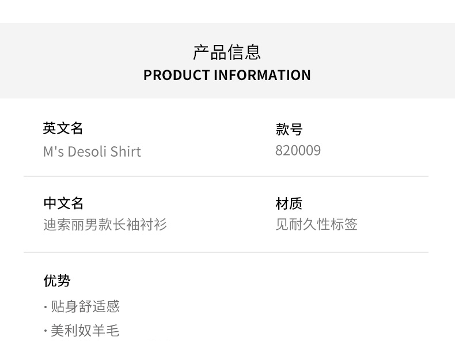
Task: Click the 产品信息 heading
Action: point(227,52)
